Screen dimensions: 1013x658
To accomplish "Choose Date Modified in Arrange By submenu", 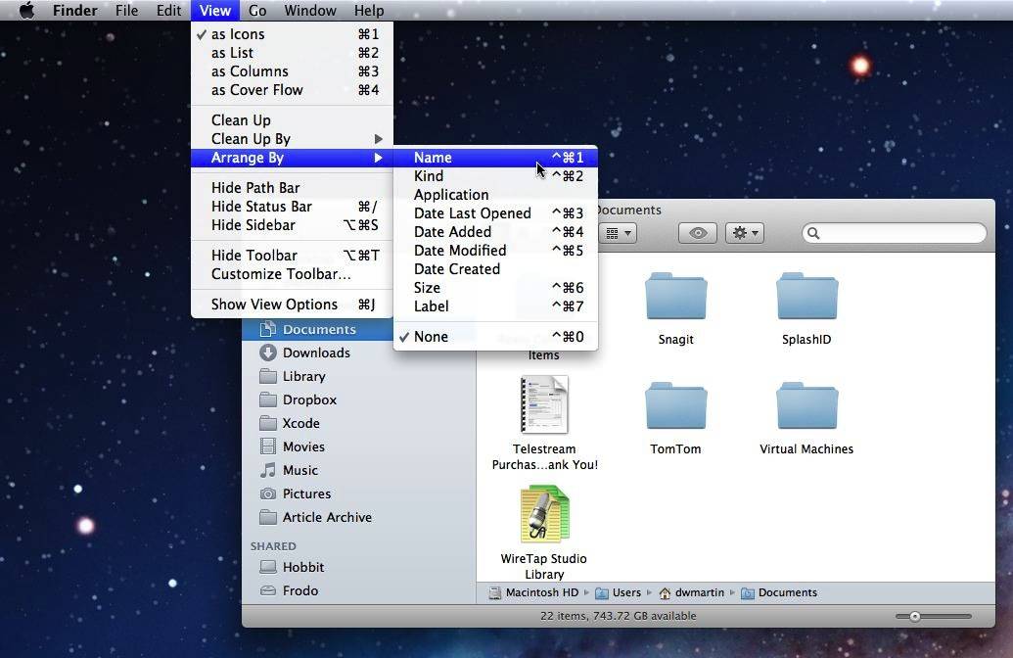I will point(460,251).
